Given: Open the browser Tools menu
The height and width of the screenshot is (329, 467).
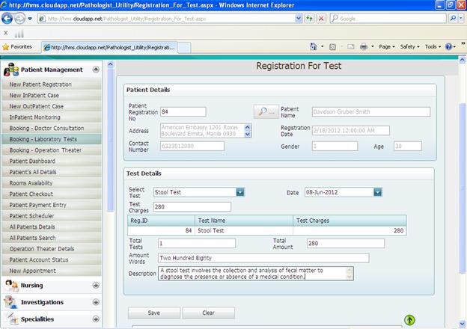Looking at the screenshot, I should pos(433,46).
